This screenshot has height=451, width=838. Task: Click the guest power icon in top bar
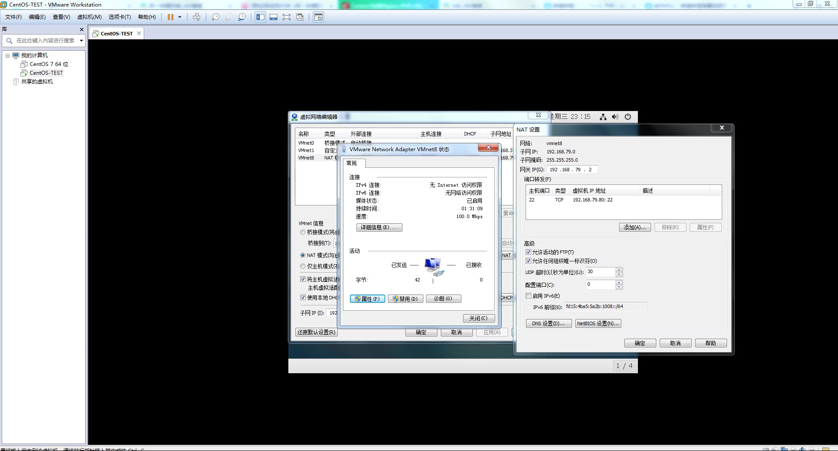click(628, 117)
